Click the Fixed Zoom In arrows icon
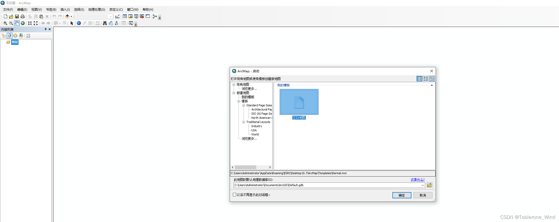The width and height of the screenshot is (559, 222). pos(30,23)
